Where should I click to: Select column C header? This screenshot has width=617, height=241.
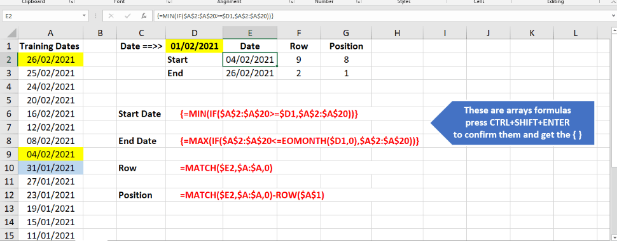click(x=141, y=33)
